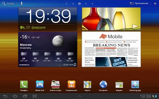Tap the network signal status icon
Image resolution: width=159 pixels, height=99 pixels.
(x=153, y=96)
